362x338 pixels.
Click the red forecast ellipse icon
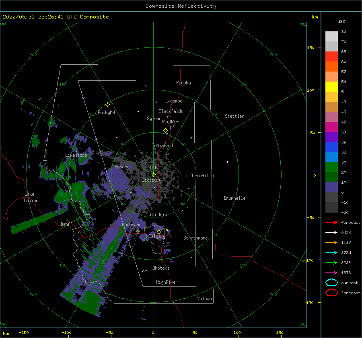point(331,293)
